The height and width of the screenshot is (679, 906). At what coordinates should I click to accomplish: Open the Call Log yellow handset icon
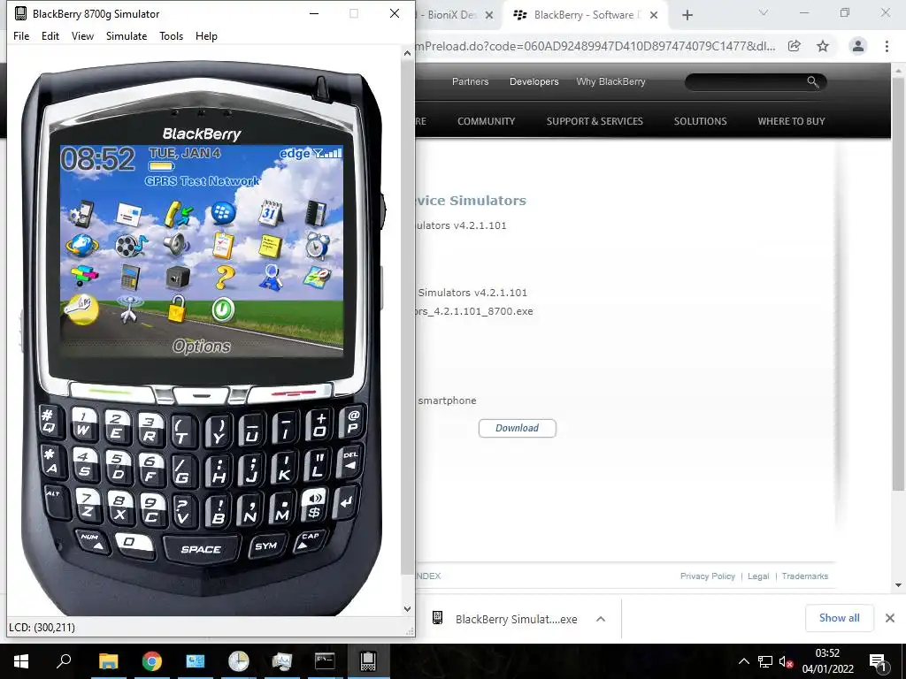click(x=178, y=214)
